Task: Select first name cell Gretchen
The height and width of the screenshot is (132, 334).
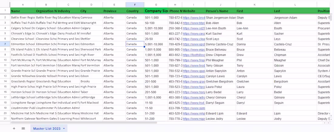Action: [254, 82]
